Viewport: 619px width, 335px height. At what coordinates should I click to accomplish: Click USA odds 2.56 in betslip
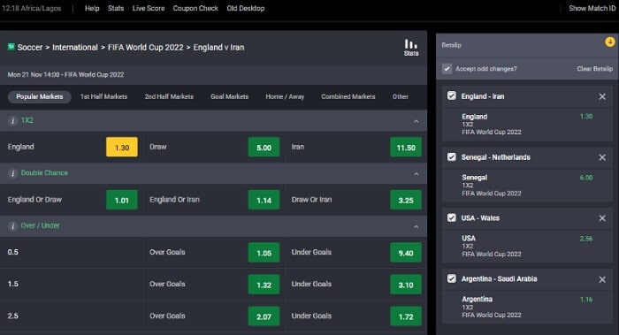coord(586,239)
